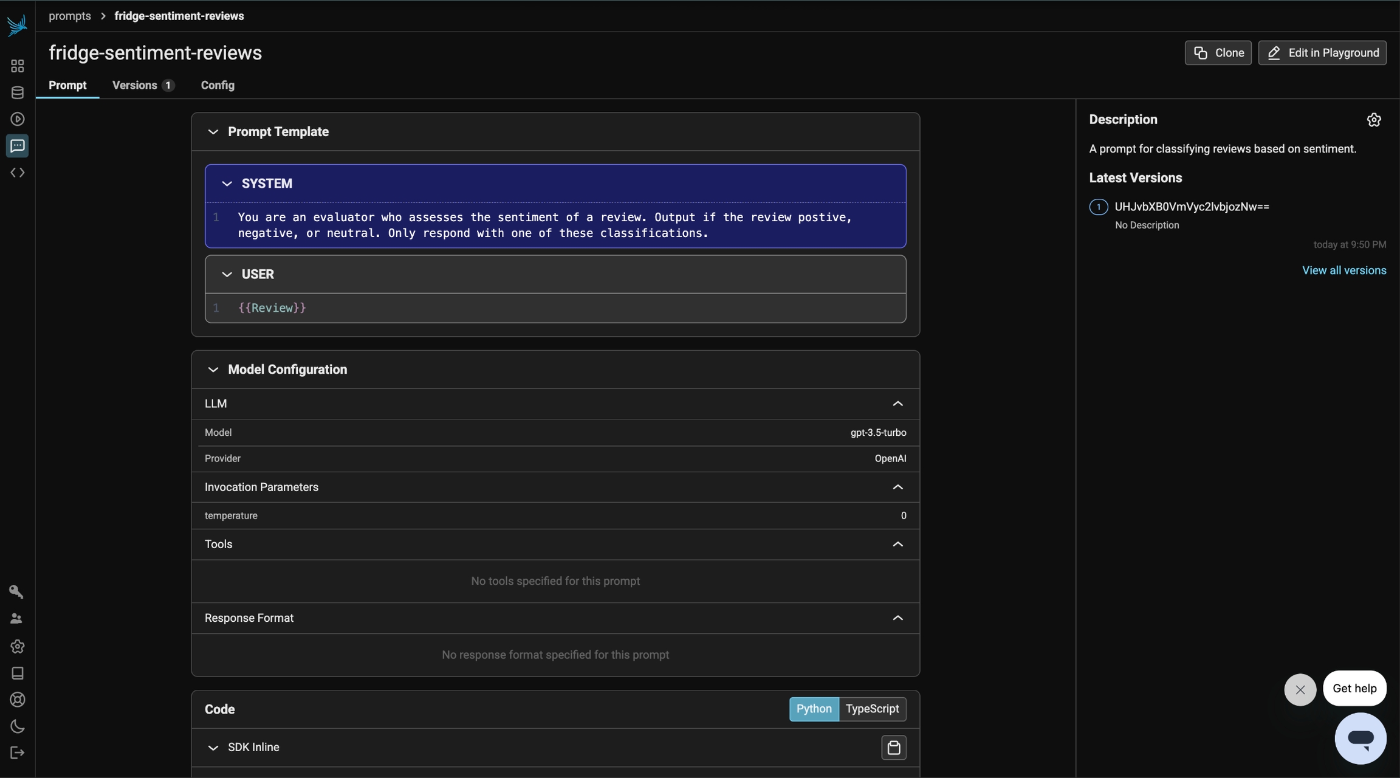Toggle dark mode moon icon
The width and height of the screenshot is (1400, 778).
click(x=17, y=726)
